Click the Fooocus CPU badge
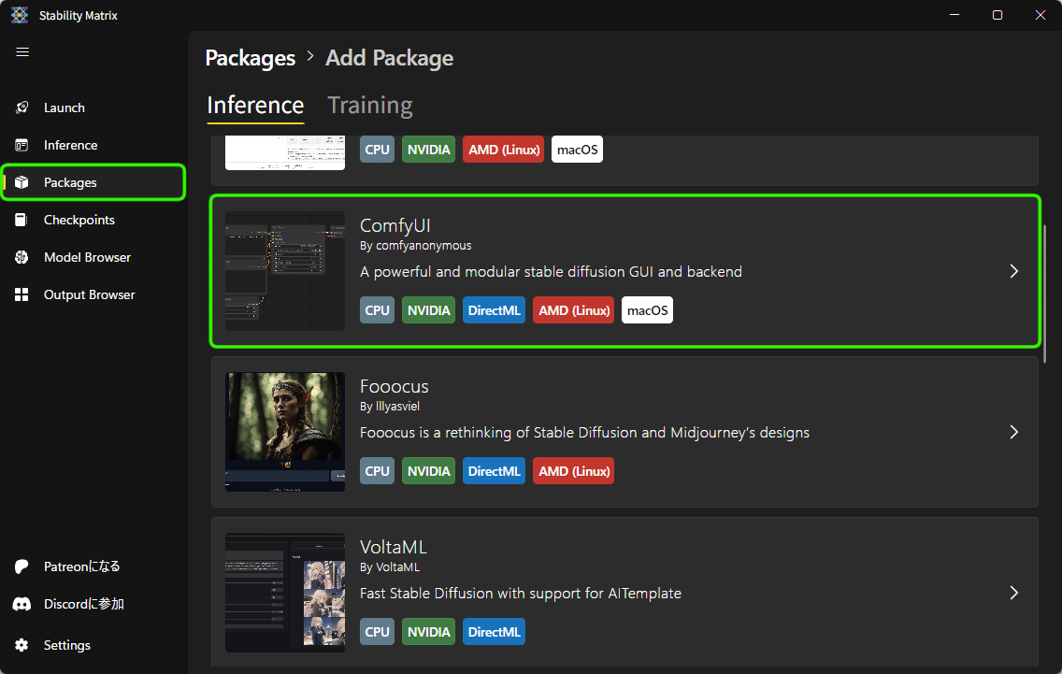 click(x=378, y=471)
